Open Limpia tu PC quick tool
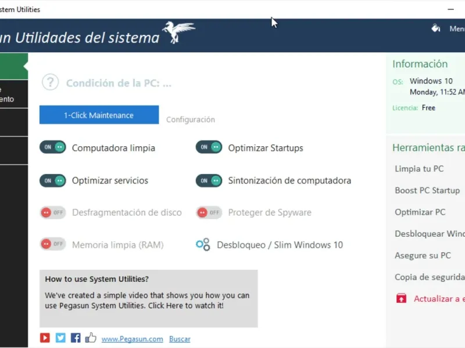The height and width of the screenshot is (348, 465). pyautogui.click(x=419, y=169)
